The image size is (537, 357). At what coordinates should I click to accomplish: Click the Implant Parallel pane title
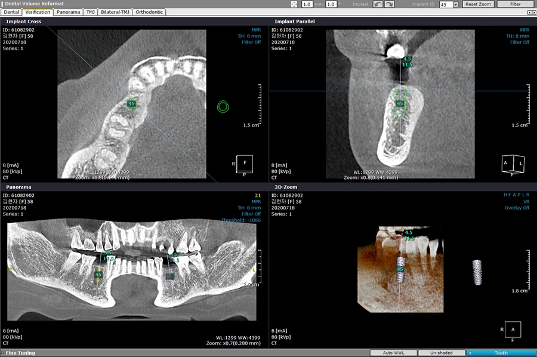(x=295, y=21)
